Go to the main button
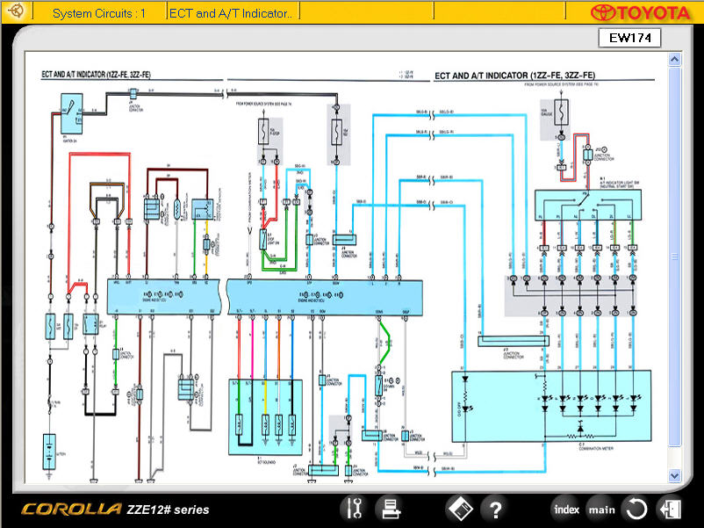Viewport: 704px width, 528px height. click(601, 510)
